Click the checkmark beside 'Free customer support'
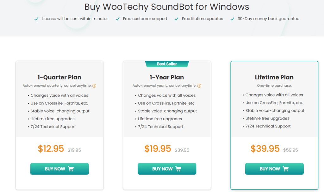The image size is (324, 192). (117, 19)
